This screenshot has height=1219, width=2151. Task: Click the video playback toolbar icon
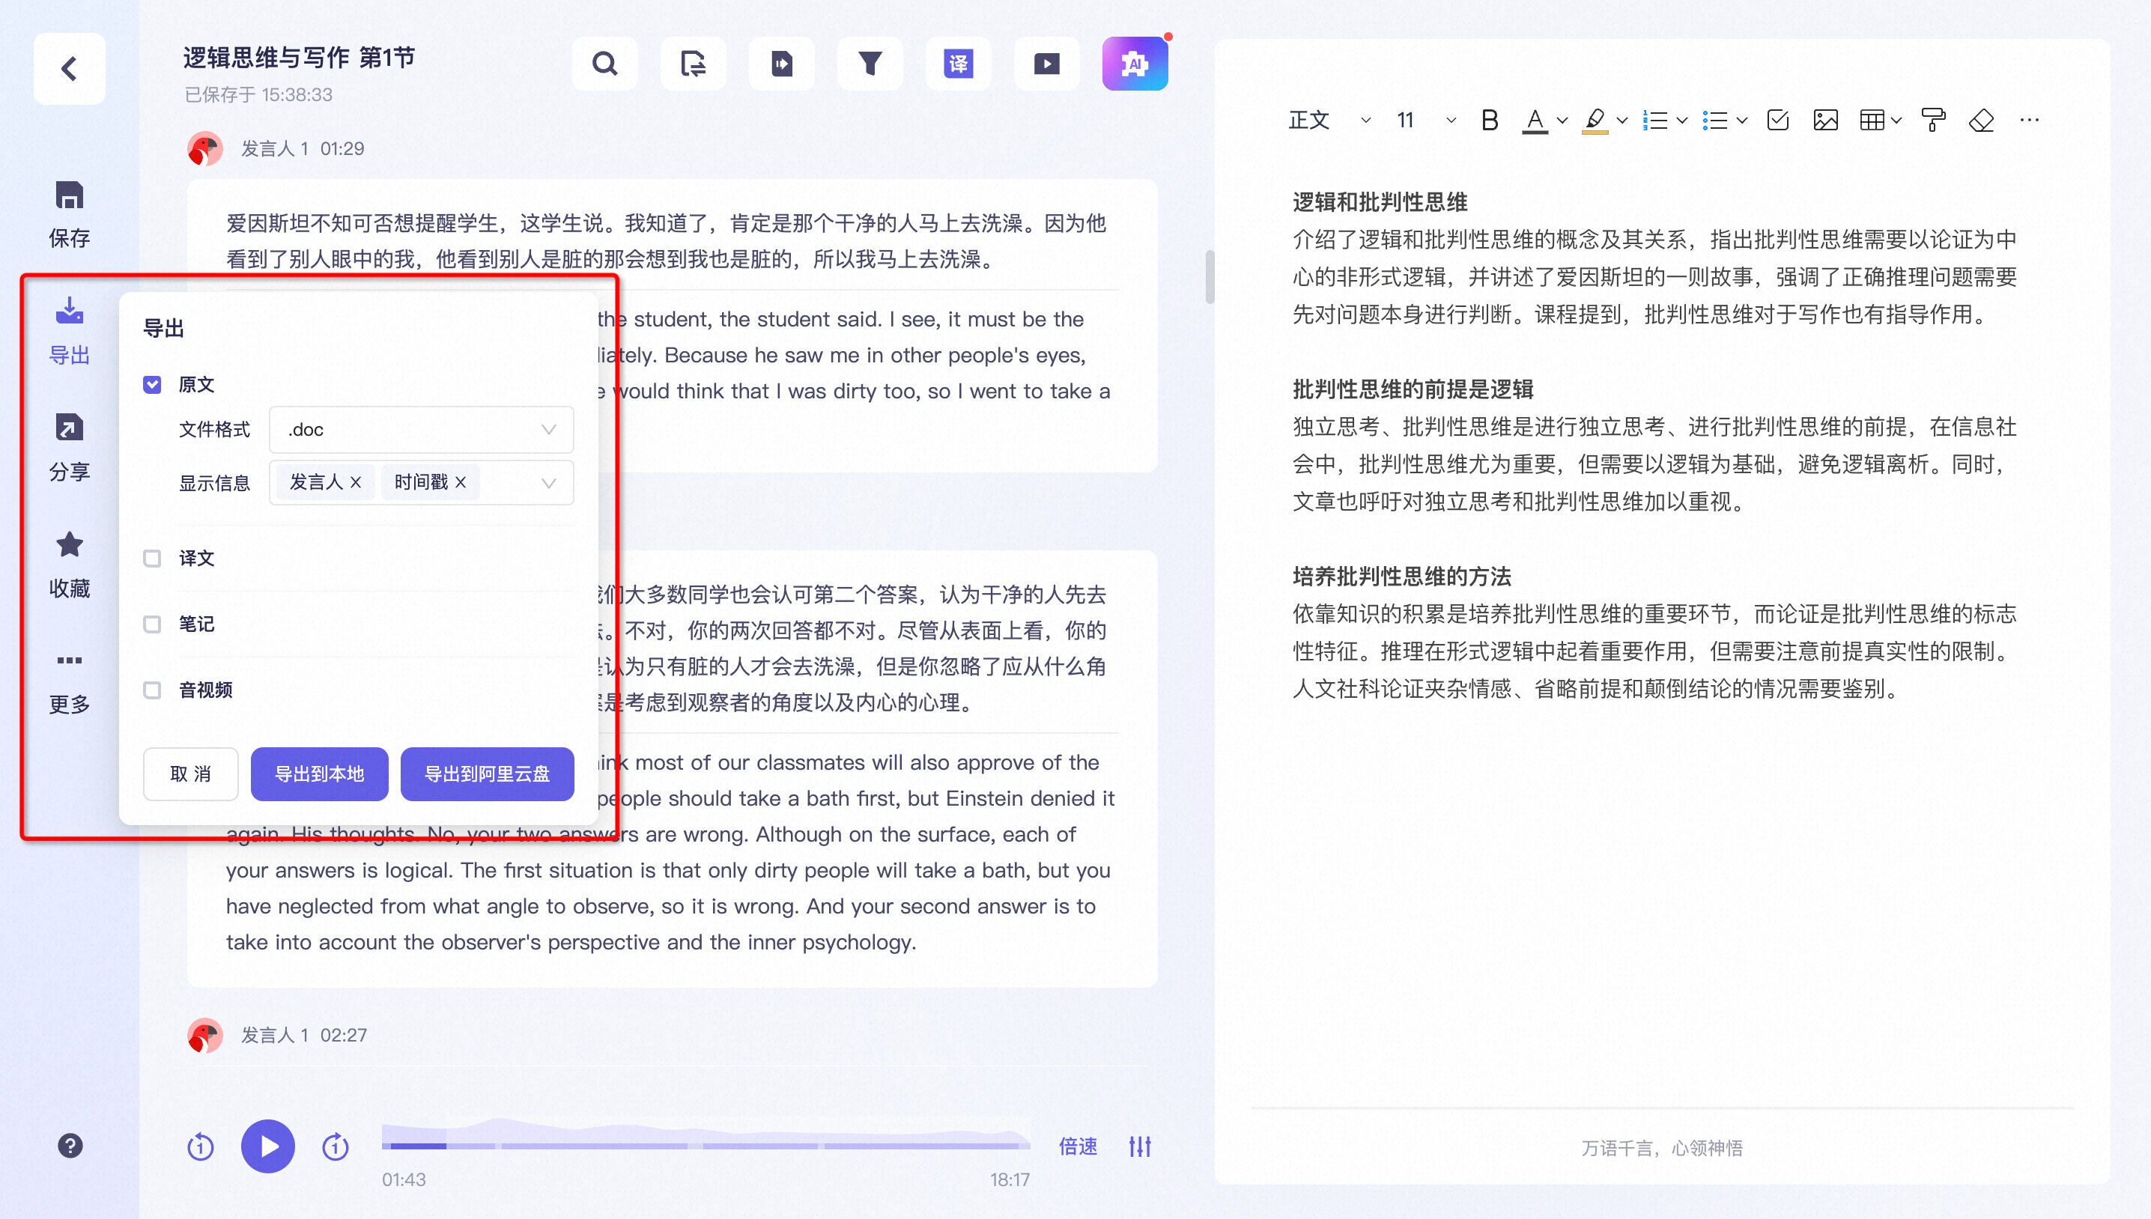pyautogui.click(x=1046, y=64)
